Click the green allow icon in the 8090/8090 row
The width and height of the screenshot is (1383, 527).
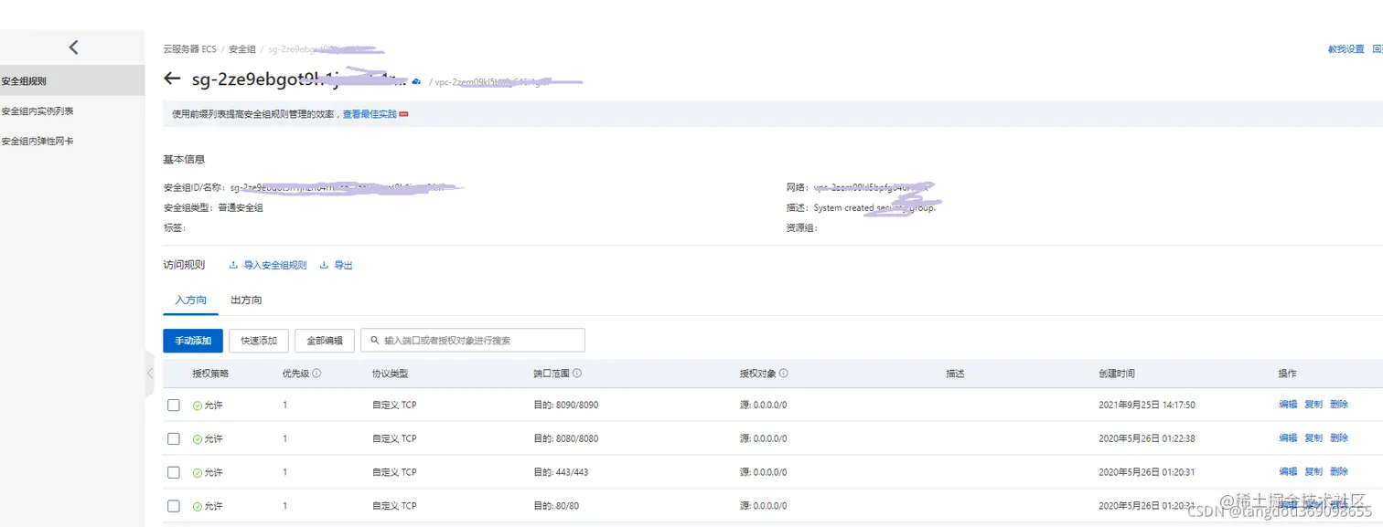(198, 405)
